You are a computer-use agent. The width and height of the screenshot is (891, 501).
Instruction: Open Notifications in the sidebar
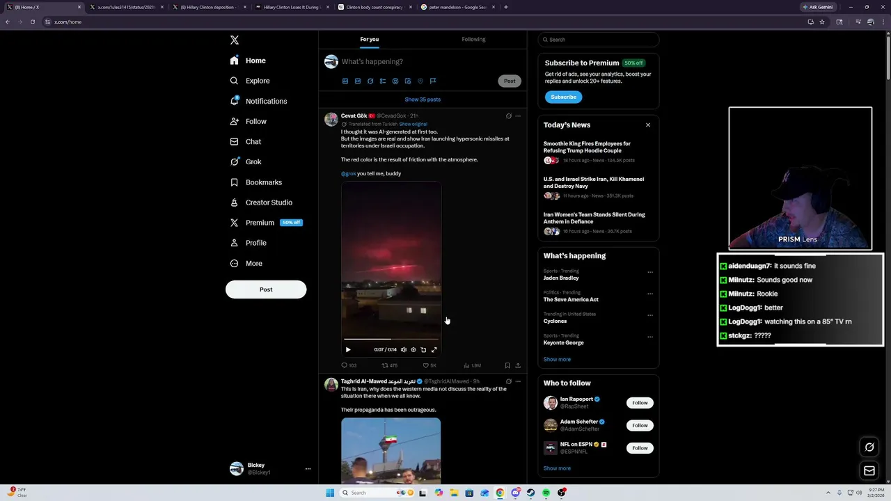click(x=258, y=101)
